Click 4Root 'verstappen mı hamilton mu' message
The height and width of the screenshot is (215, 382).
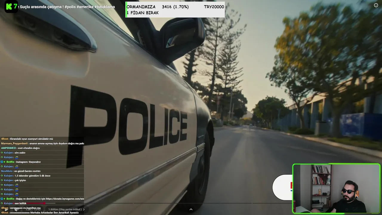click(21, 208)
